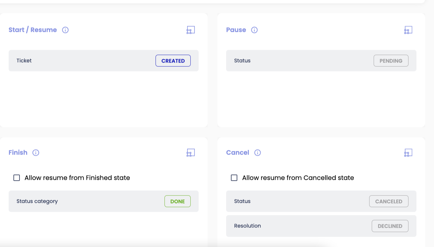Click the Start / Resume heading
Image resolution: width=434 pixels, height=247 pixels.
pyautogui.click(x=33, y=30)
